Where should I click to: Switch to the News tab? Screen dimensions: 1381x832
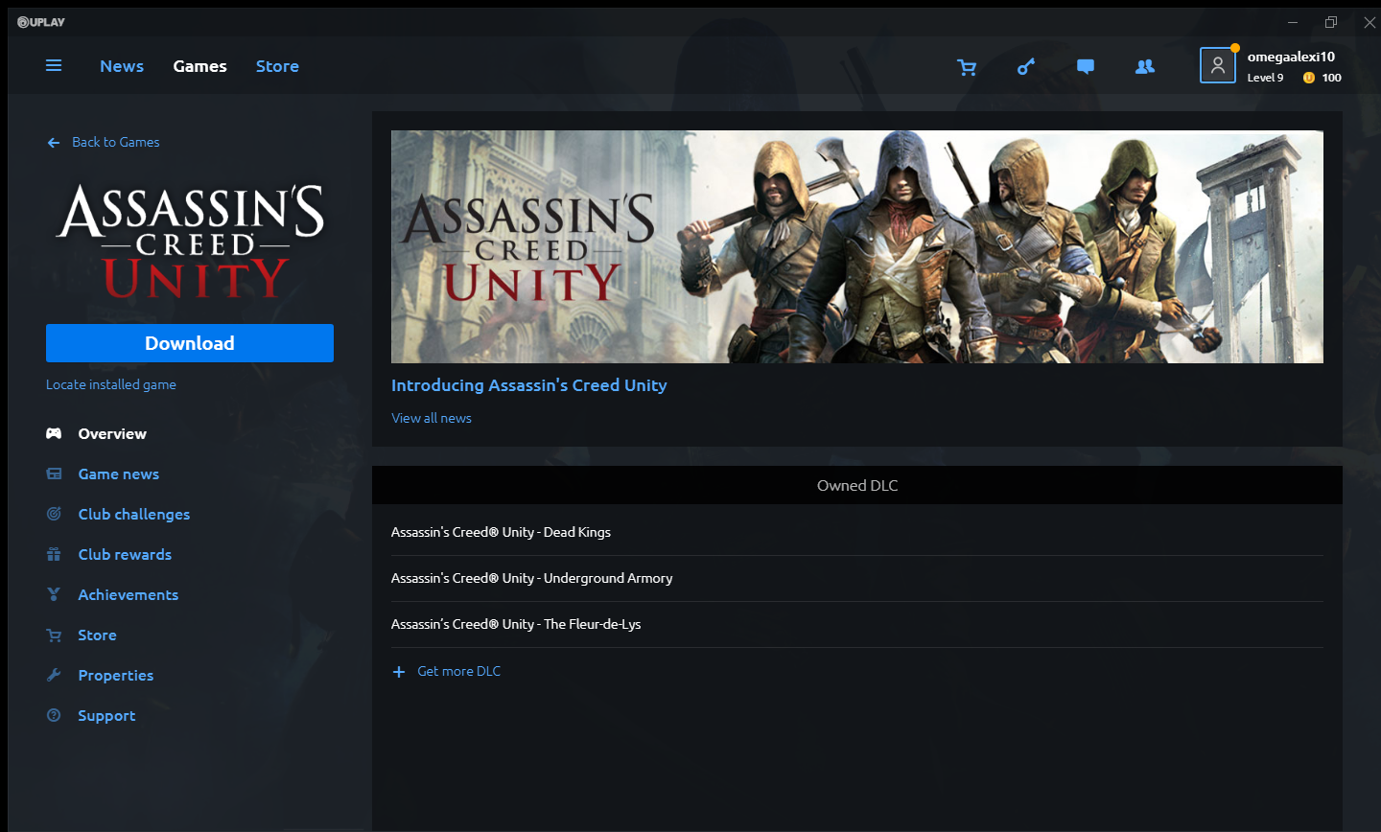click(x=122, y=66)
